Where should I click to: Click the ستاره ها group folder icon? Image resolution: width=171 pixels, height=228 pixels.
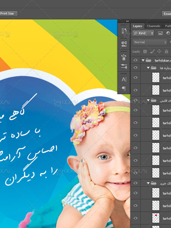(154, 68)
